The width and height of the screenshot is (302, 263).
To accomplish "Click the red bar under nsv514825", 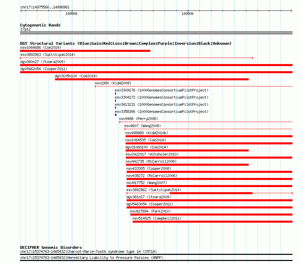I will [213, 222].
